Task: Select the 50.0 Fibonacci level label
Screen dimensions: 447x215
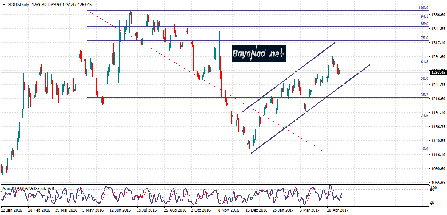Action: point(424,78)
